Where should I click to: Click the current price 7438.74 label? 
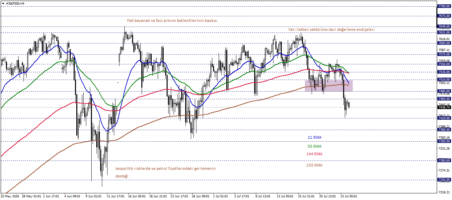[x=444, y=107]
